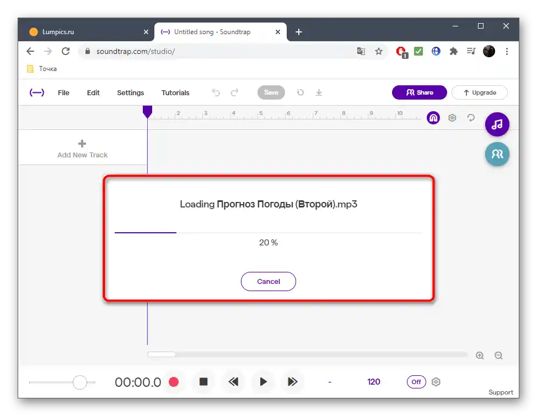The width and height of the screenshot is (537, 416).
Task: Toggle the loop cycle icon
Action: pyautogui.click(x=471, y=118)
